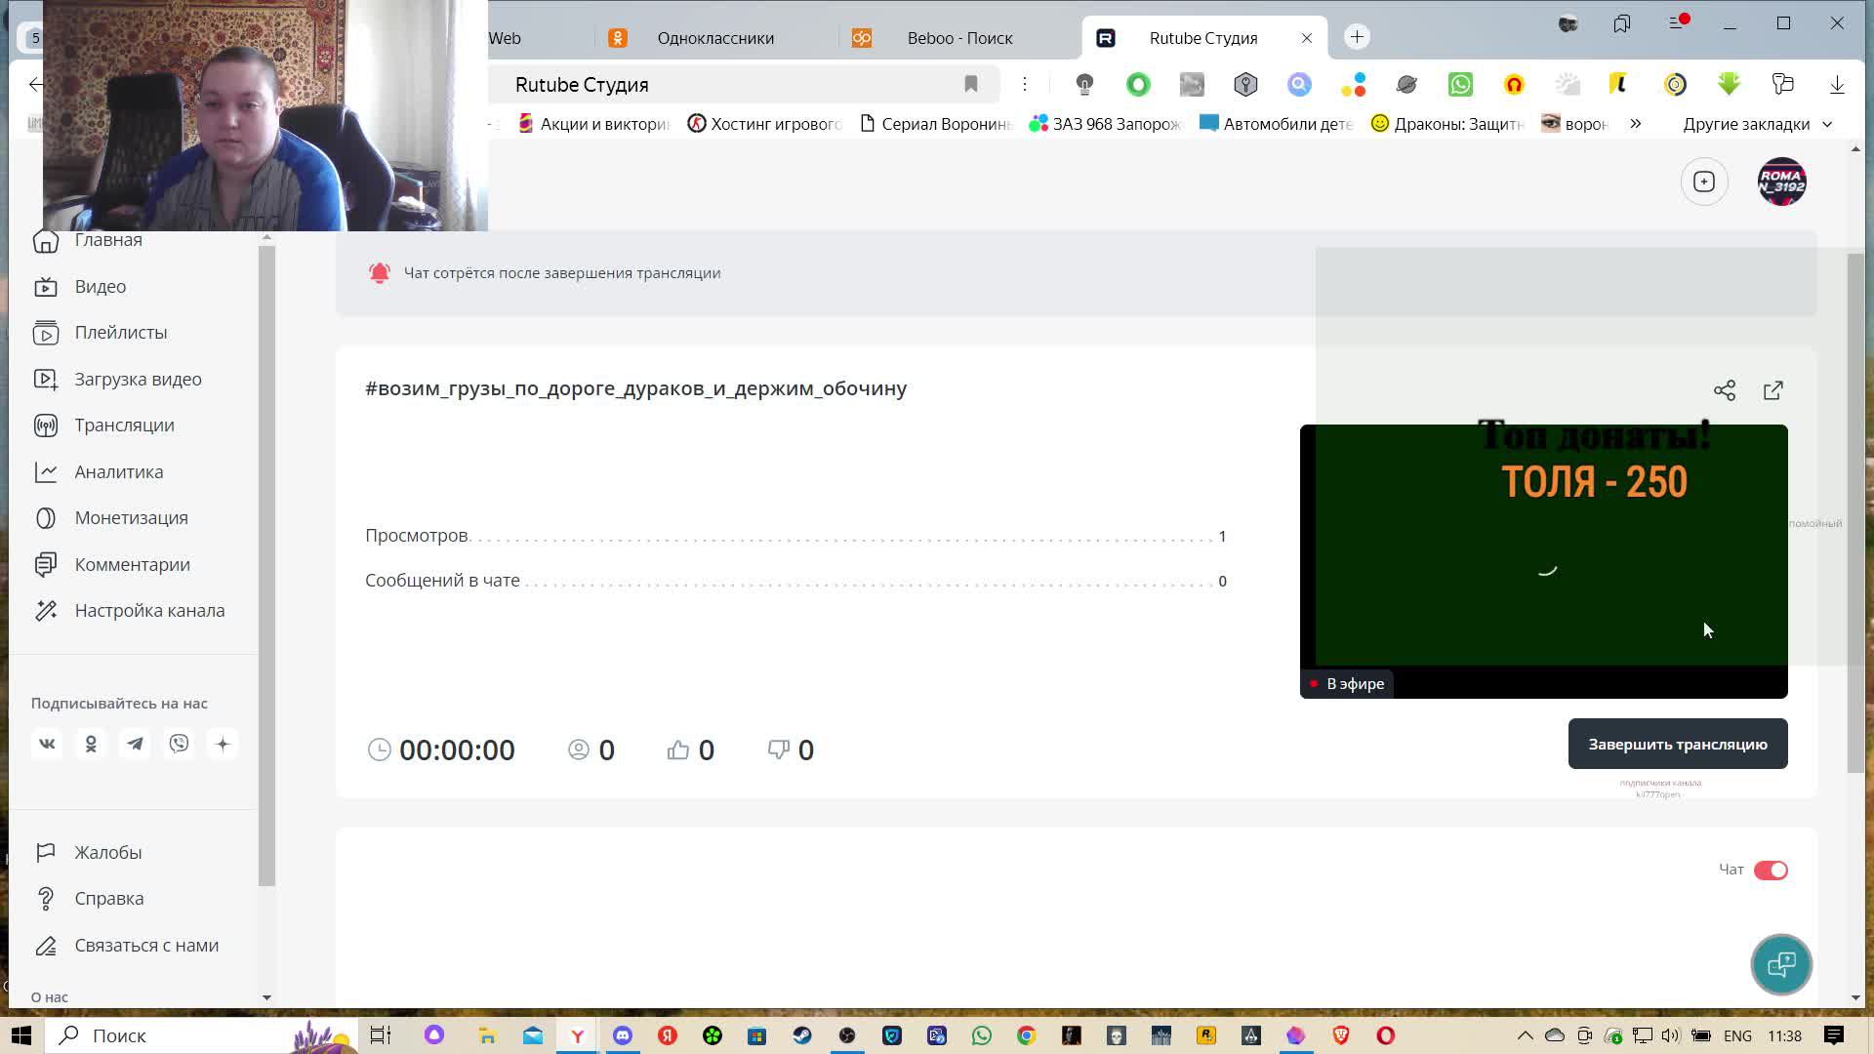Open stream in new window icon
This screenshot has width=1874, height=1054.
tap(1773, 390)
